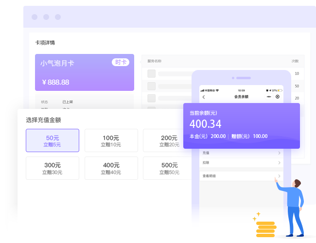Click the second service row placeholder icon
Screen dimensions: 316x243
click(151, 86)
